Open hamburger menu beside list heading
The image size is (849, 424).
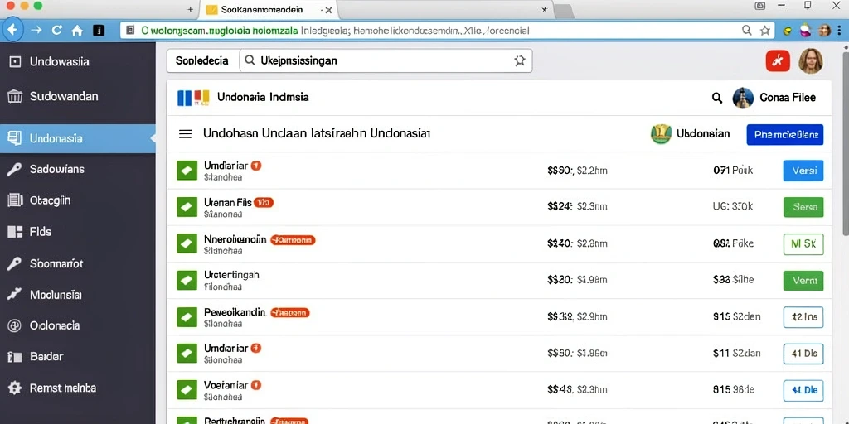coord(185,133)
